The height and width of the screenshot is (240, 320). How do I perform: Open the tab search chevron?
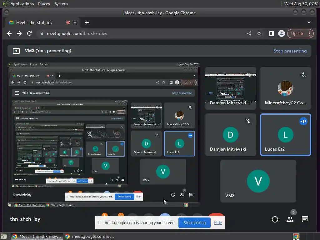point(309,22)
